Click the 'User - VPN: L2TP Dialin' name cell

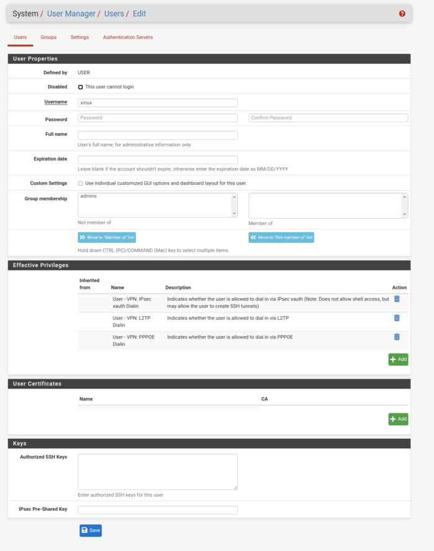131,322
